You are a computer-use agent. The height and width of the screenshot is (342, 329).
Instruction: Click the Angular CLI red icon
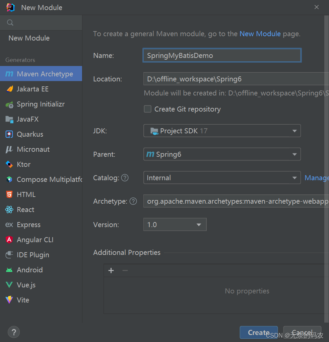pos(9,240)
